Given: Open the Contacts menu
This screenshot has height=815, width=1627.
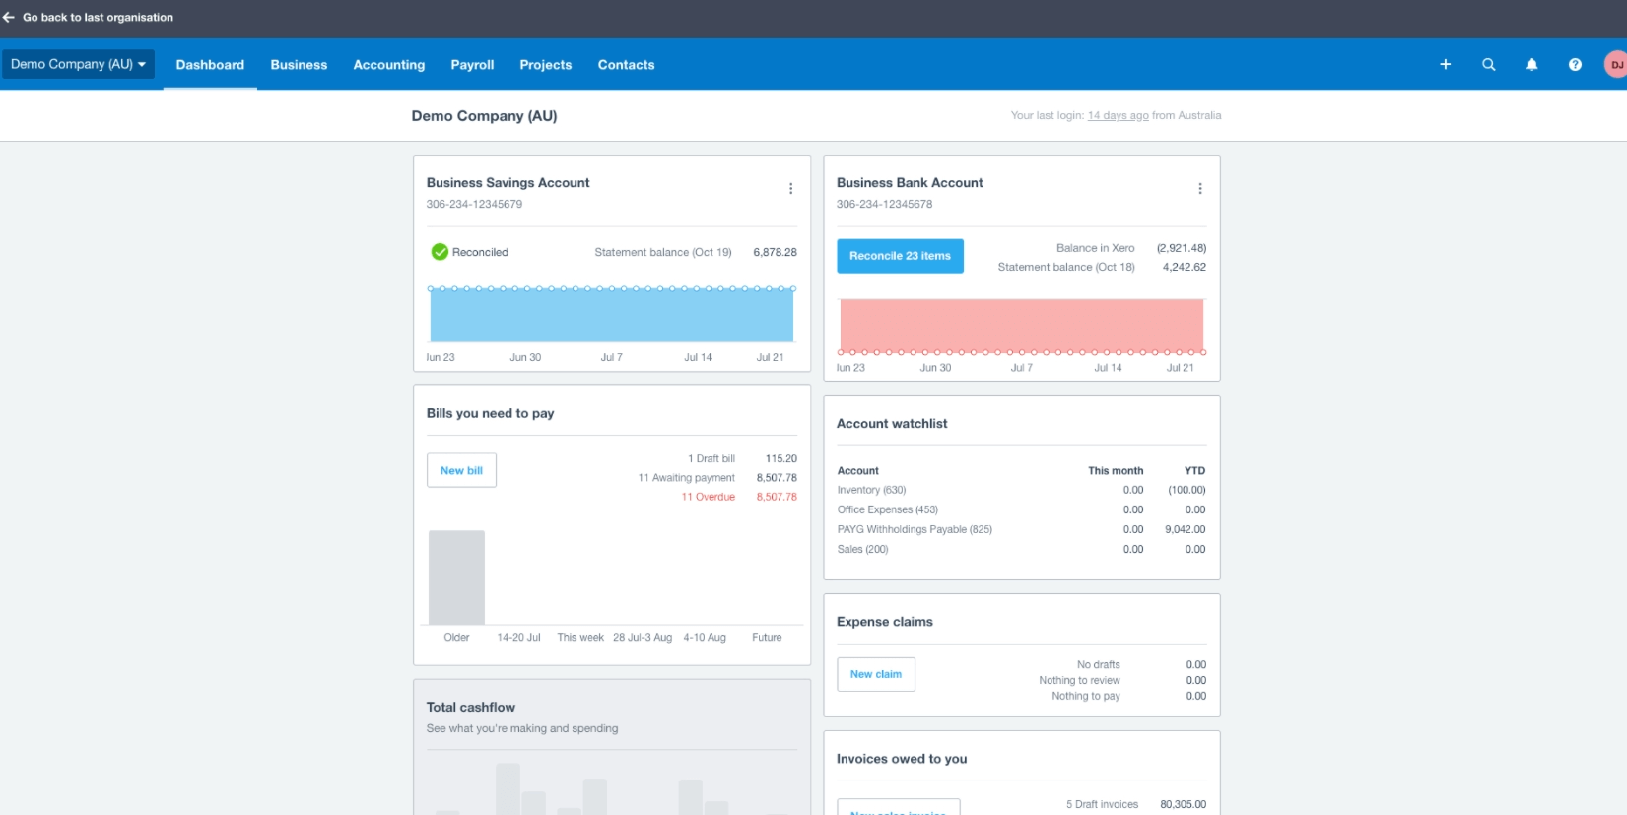Looking at the screenshot, I should [x=626, y=65].
